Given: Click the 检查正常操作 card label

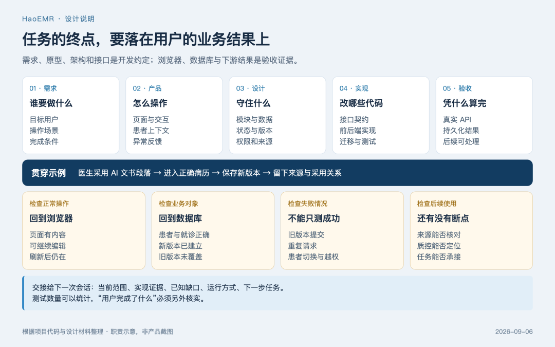Looking at the screenshot, I should point(49,204).
